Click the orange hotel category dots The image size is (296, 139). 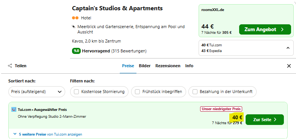75,18
